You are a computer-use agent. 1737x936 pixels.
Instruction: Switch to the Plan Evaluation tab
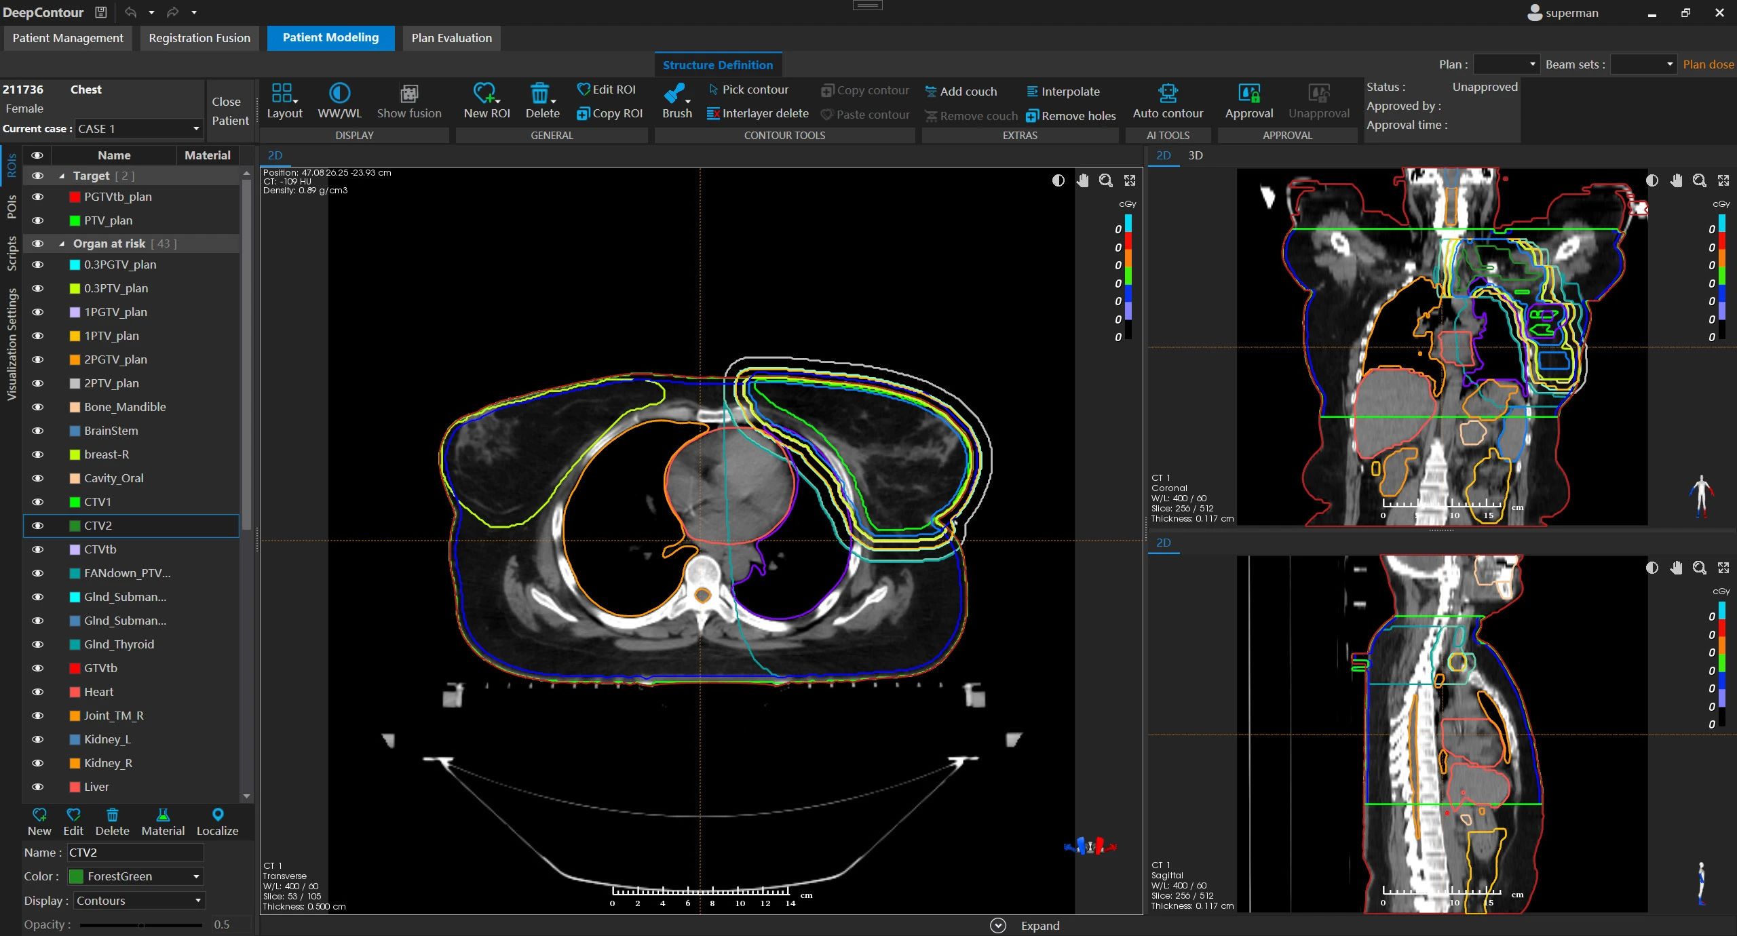tap(451, 38)
